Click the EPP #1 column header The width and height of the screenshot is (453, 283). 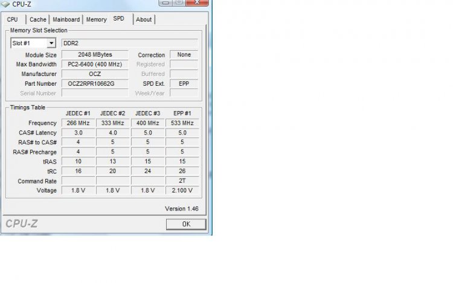[x=182, y=113]
